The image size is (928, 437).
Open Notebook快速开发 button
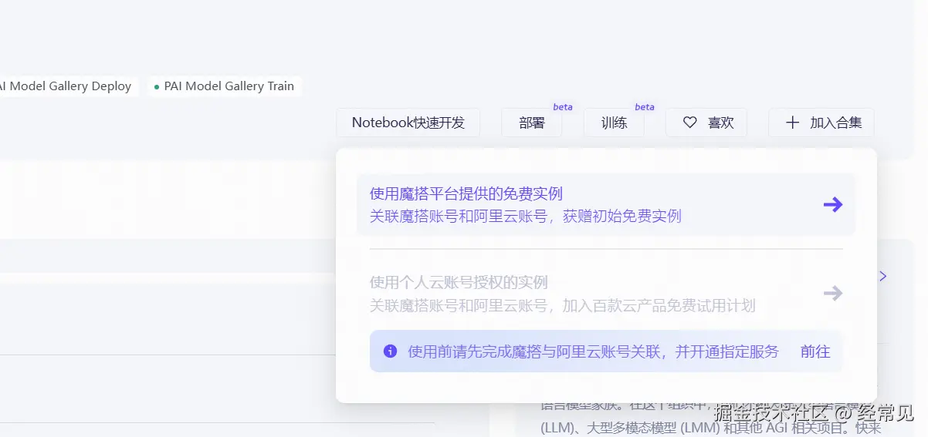click(x=408, y=123)
